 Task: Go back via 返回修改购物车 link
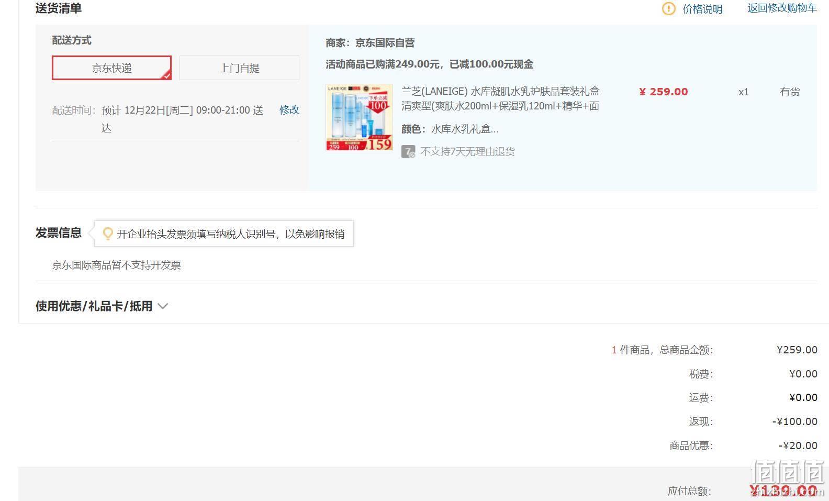(x=782, y=8)
